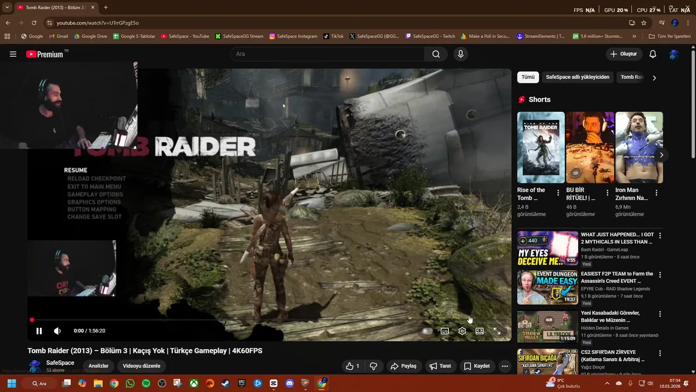The height and width of the screenshot is (392, 696).
Task: Open options for Yeni Kasabadaki Görevler video
Action: pyautogui.click(x=660, y=314)
